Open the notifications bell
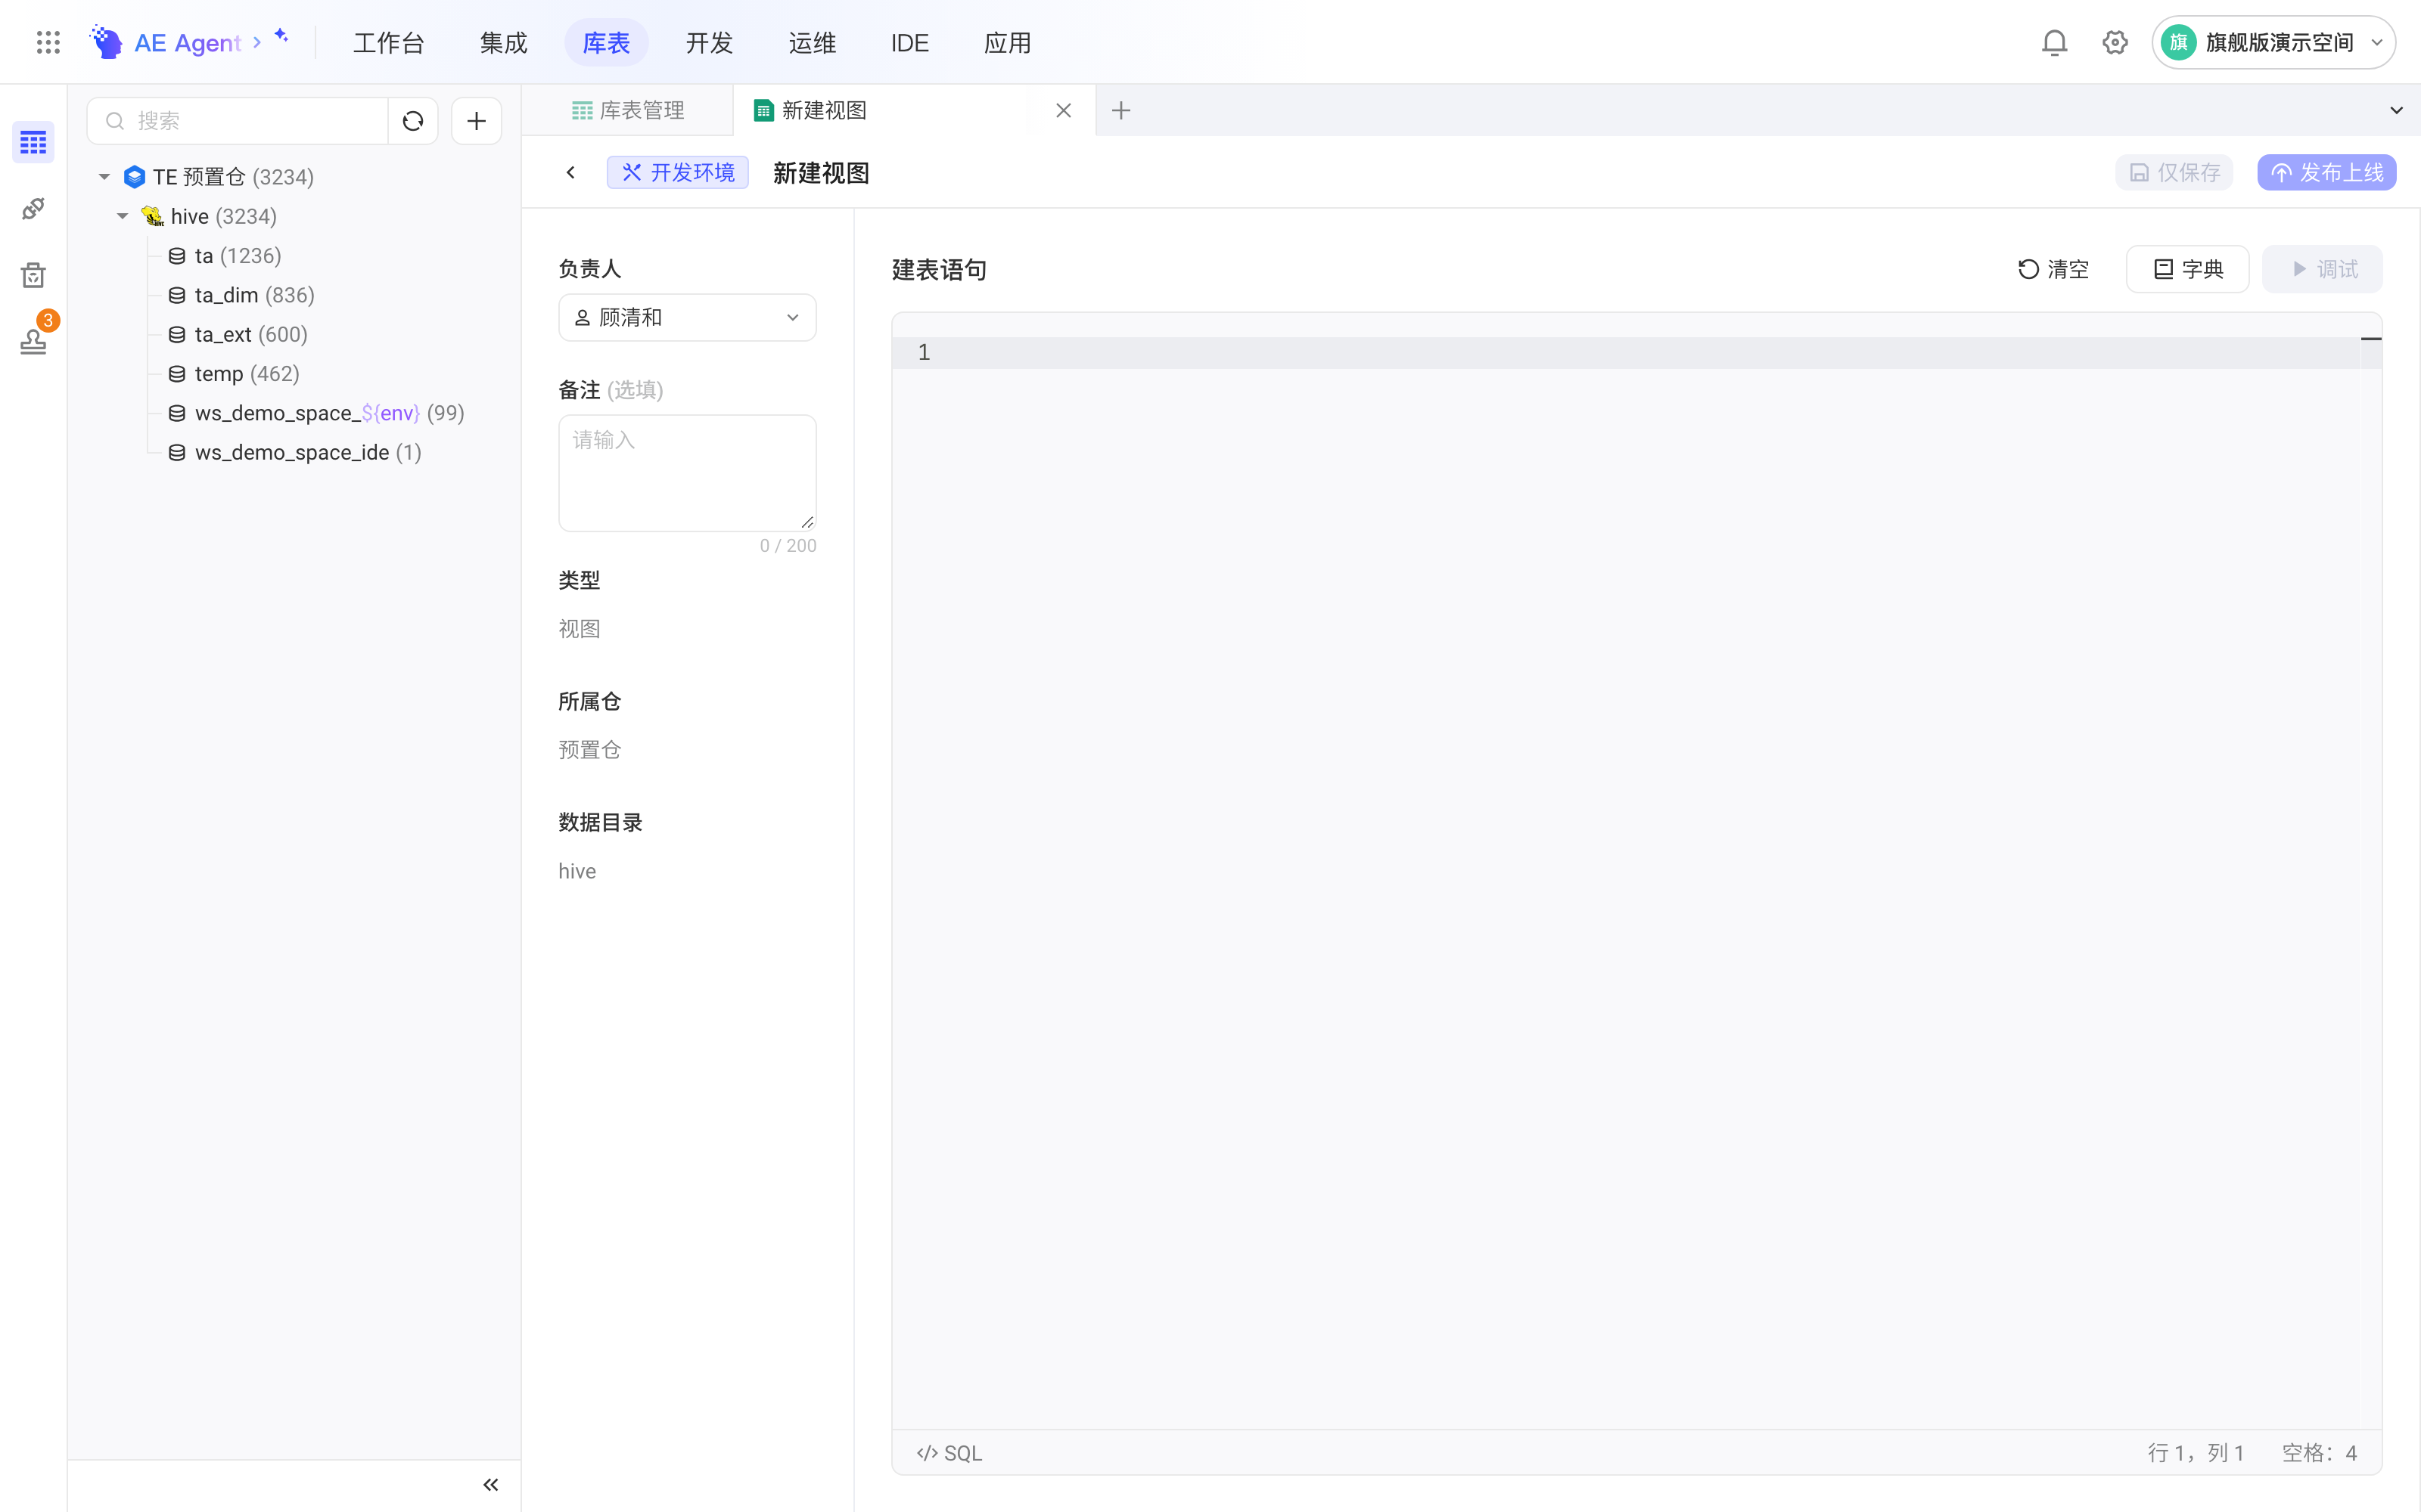The image size is (2421, 1512). [2054, 42]
